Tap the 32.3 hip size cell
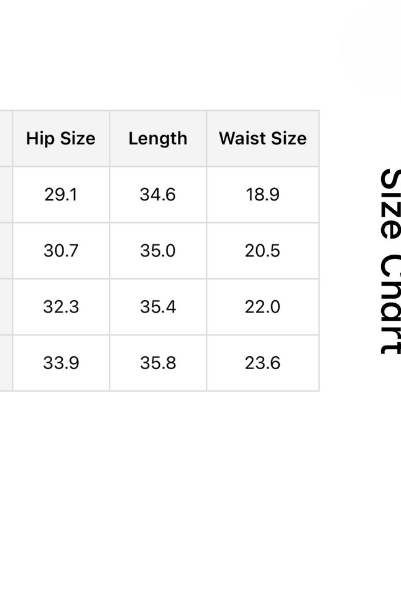Screen dimensions: 401x602 click(61, 306)
